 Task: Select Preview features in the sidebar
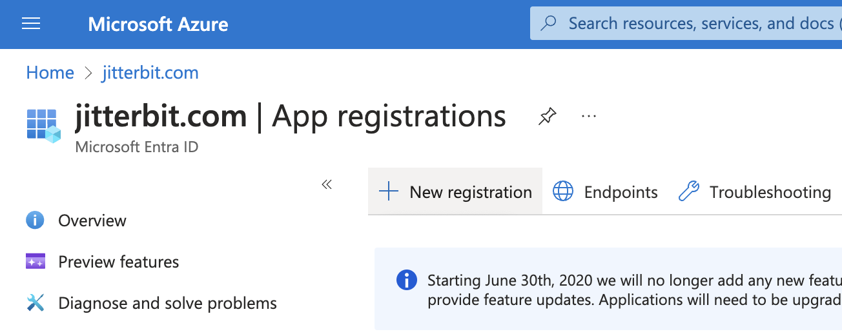(118, 262)
